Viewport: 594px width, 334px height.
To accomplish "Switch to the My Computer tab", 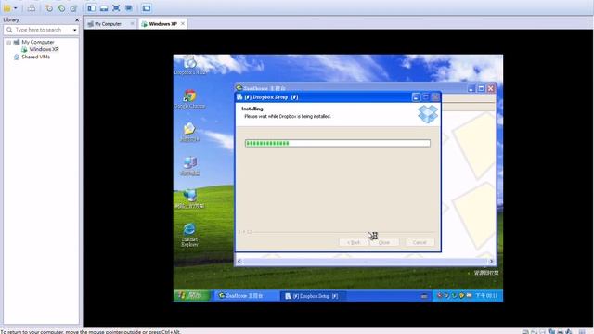I will coord(108,24).
